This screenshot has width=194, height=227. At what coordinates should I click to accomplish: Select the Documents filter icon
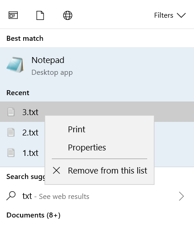coord(40,15)
